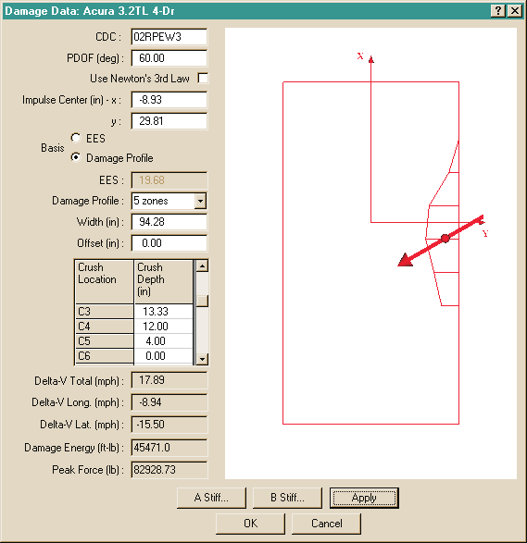Enable Use Newton's 3rd Law checkbox

[203, 78]
